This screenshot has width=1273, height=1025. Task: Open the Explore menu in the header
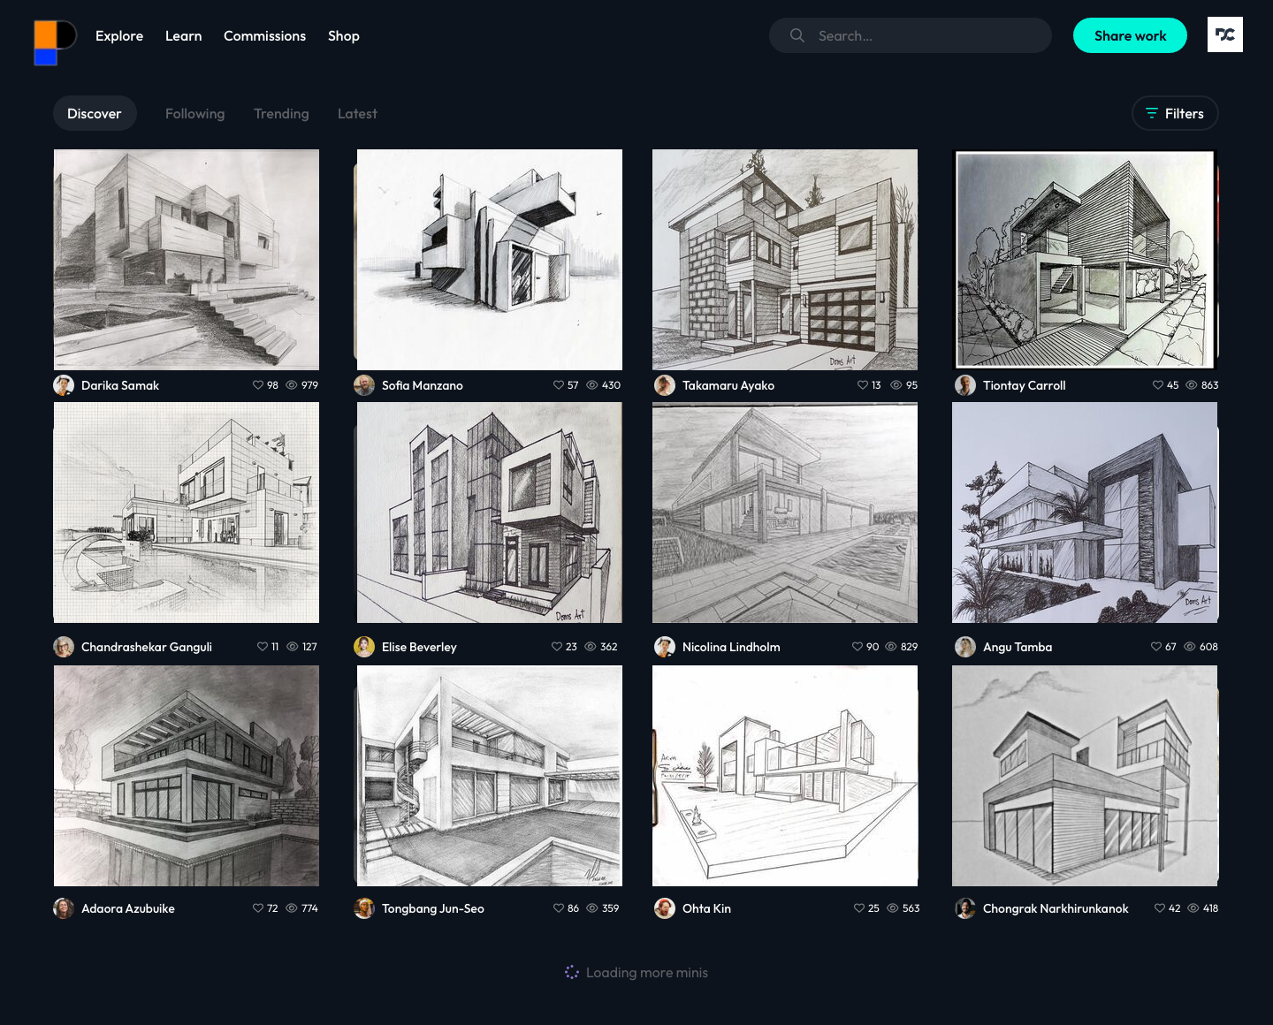point(119,36)
